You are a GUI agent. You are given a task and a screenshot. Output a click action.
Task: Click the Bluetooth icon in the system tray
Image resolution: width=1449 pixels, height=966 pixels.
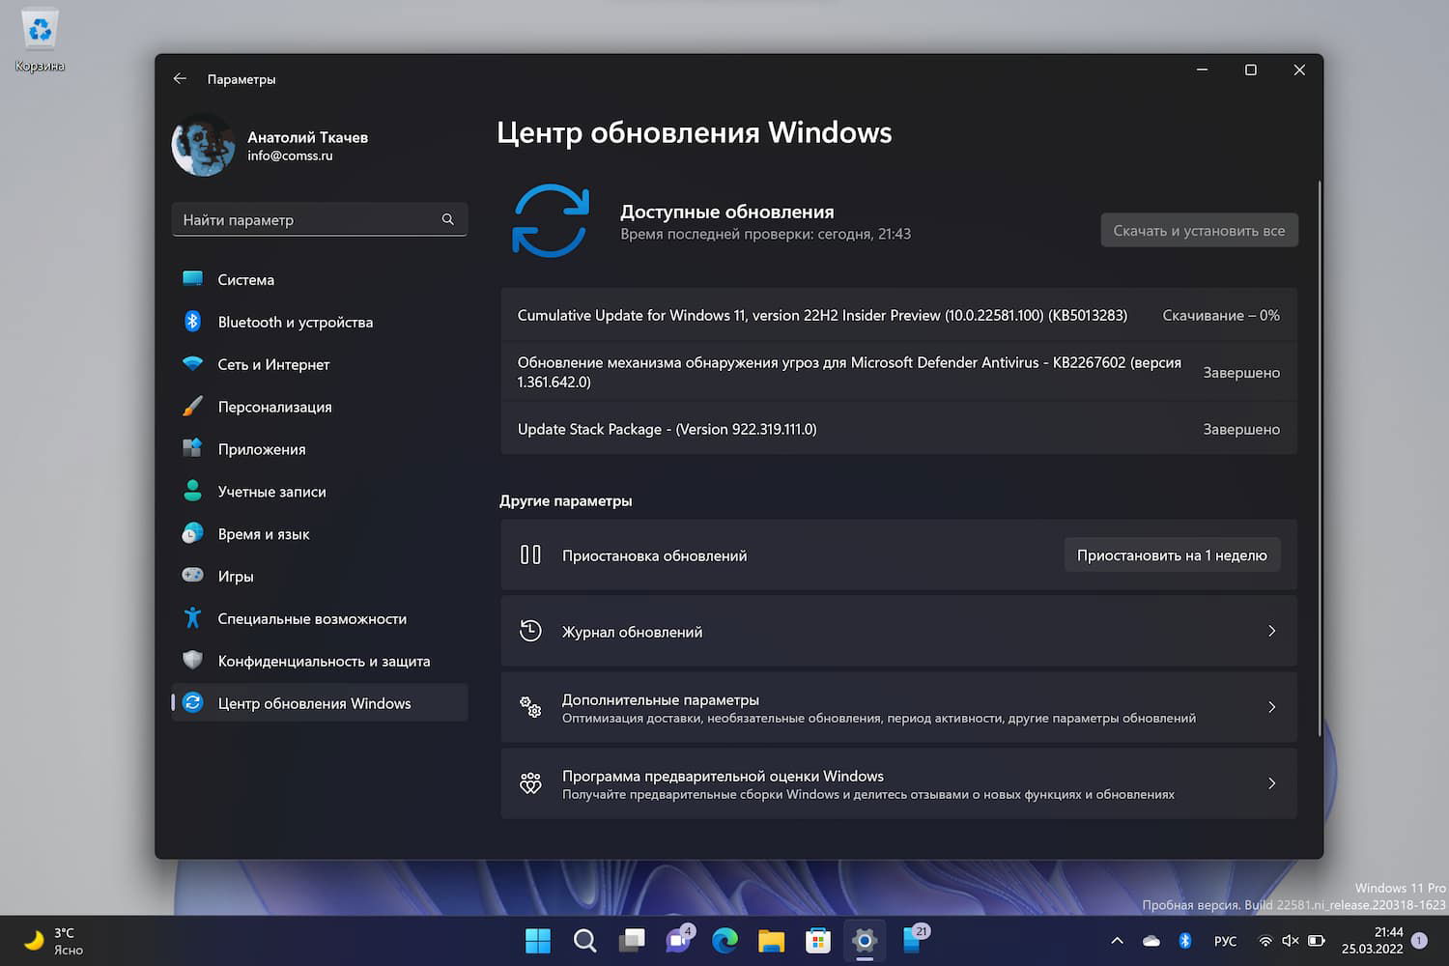1185,940
